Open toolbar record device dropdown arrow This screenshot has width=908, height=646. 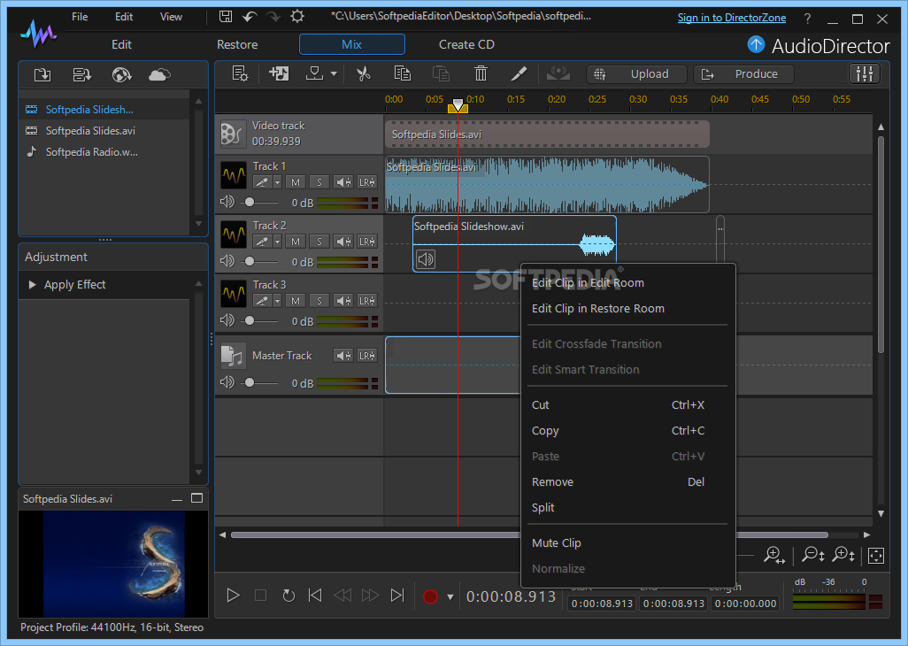pyautogui.click(x=334, y=74)
